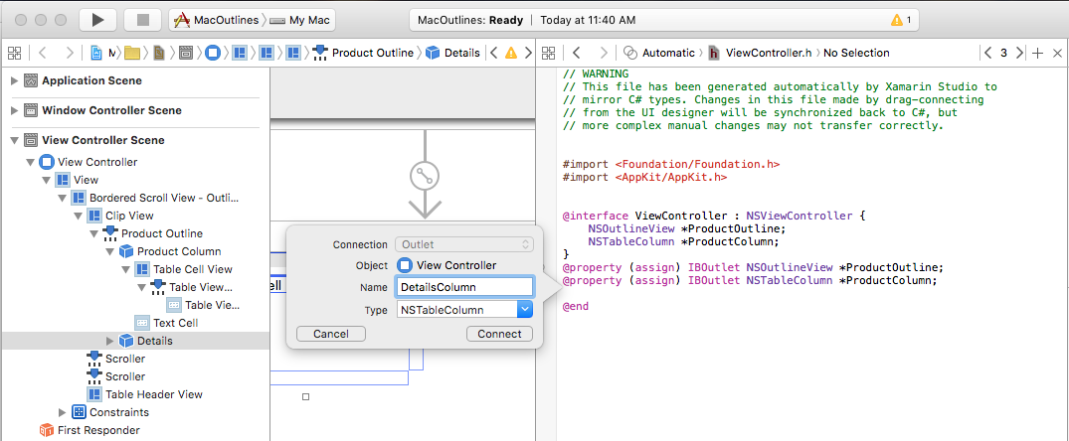Click the Name text field

coord(463,287)
